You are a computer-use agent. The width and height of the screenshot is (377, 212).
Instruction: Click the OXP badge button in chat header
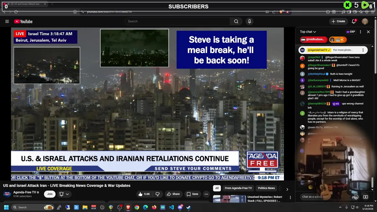click(350, 32)
